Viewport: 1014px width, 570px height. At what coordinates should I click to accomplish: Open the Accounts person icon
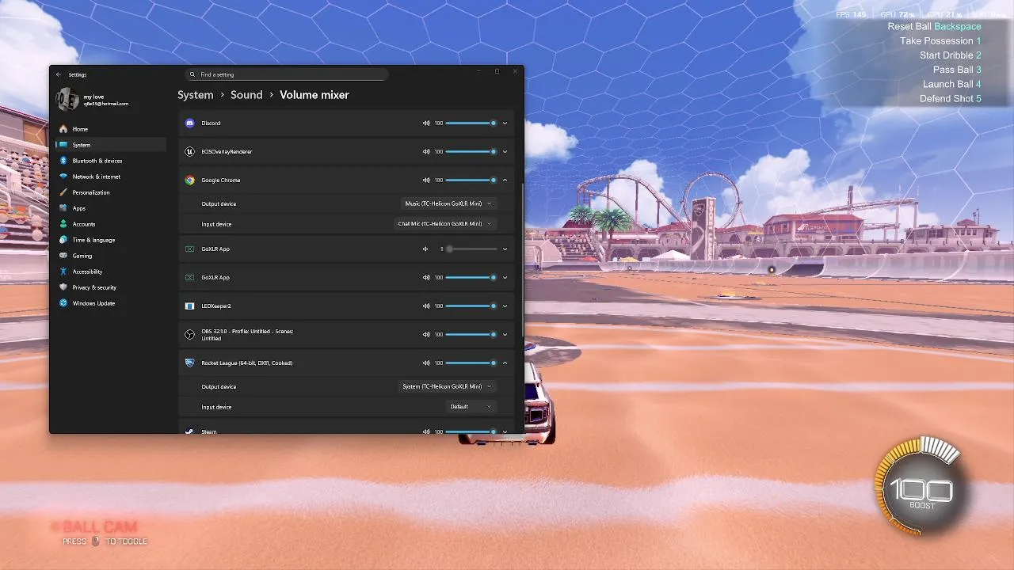(x=63, y=224)
